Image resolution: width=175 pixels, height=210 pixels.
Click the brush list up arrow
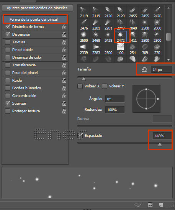coord(168,8)
